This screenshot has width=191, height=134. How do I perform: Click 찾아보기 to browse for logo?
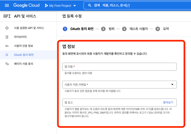point(168,103)
